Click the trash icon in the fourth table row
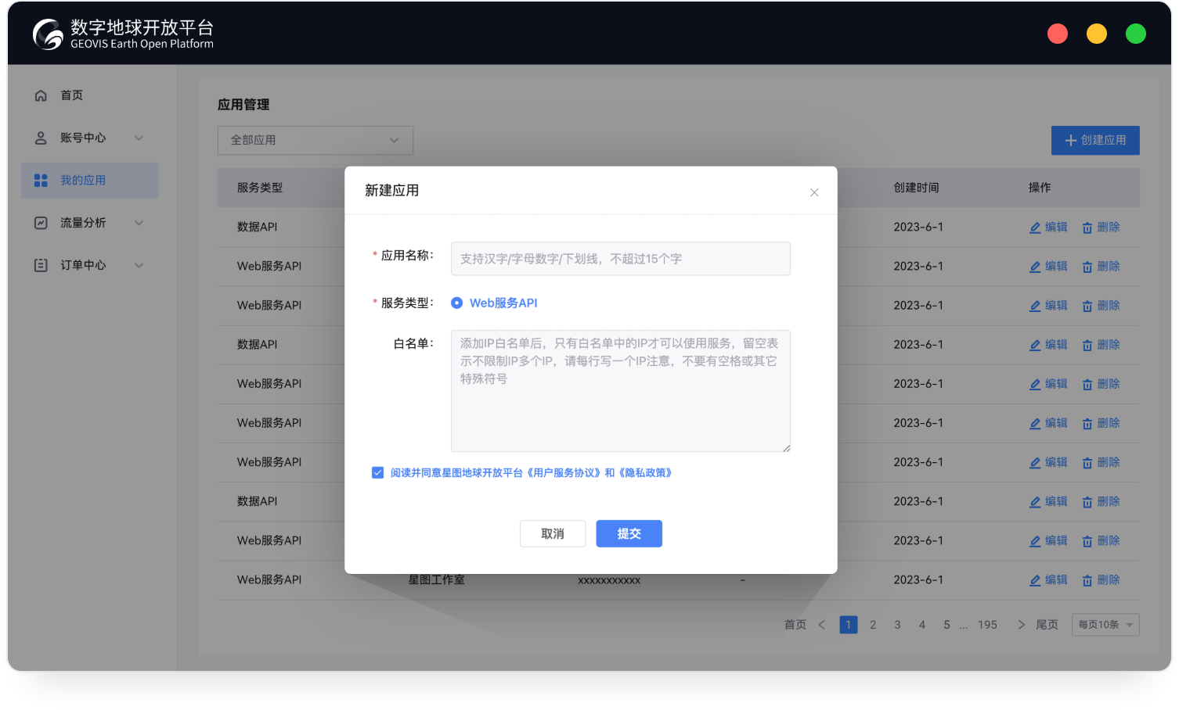Image resolution: width=1179 pixels, height=710 pixels. pos(1087,346)
